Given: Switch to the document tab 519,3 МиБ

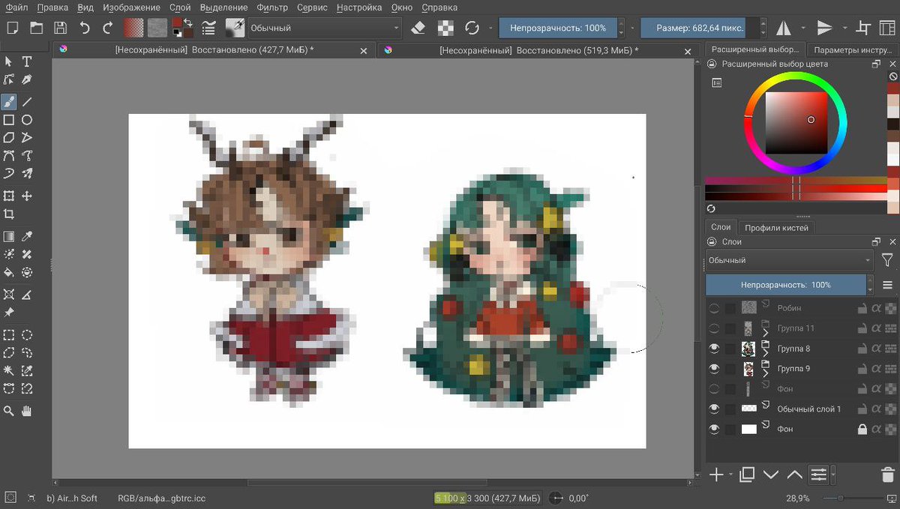Looking at the screenshot, I should click(x=538, y=50).
